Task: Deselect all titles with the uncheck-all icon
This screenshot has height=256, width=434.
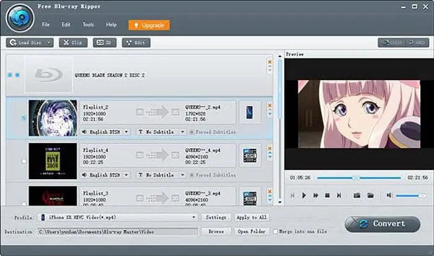Action: pos(17,75)
